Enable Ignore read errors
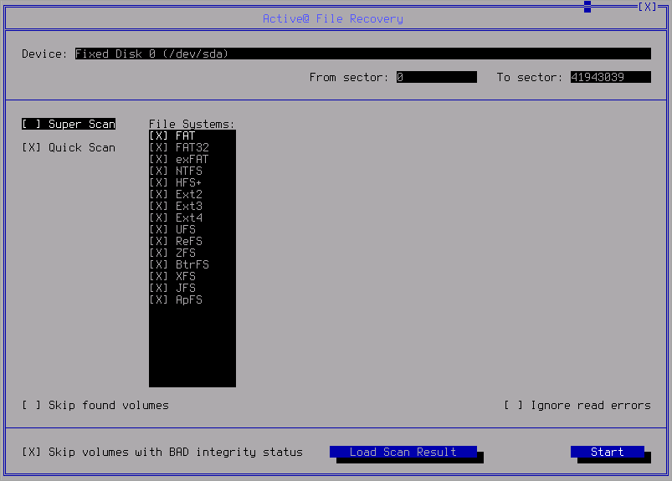Viewport: 672px width, 481px height. click(x=577, y=405)
